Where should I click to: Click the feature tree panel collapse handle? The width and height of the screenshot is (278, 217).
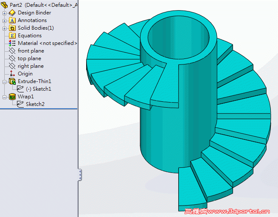click(80, 175)
